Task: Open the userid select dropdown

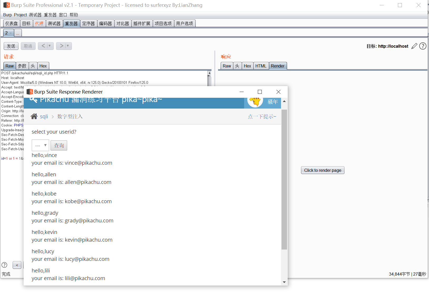Action: pyautogui.click(x=40, y=145)
